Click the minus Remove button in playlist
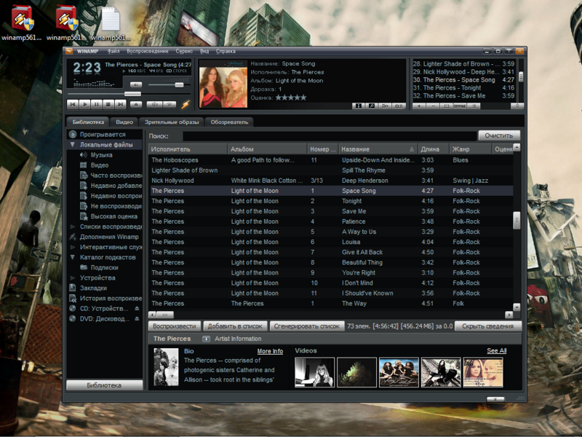The image size is (582, 437). tap(433, 106)
